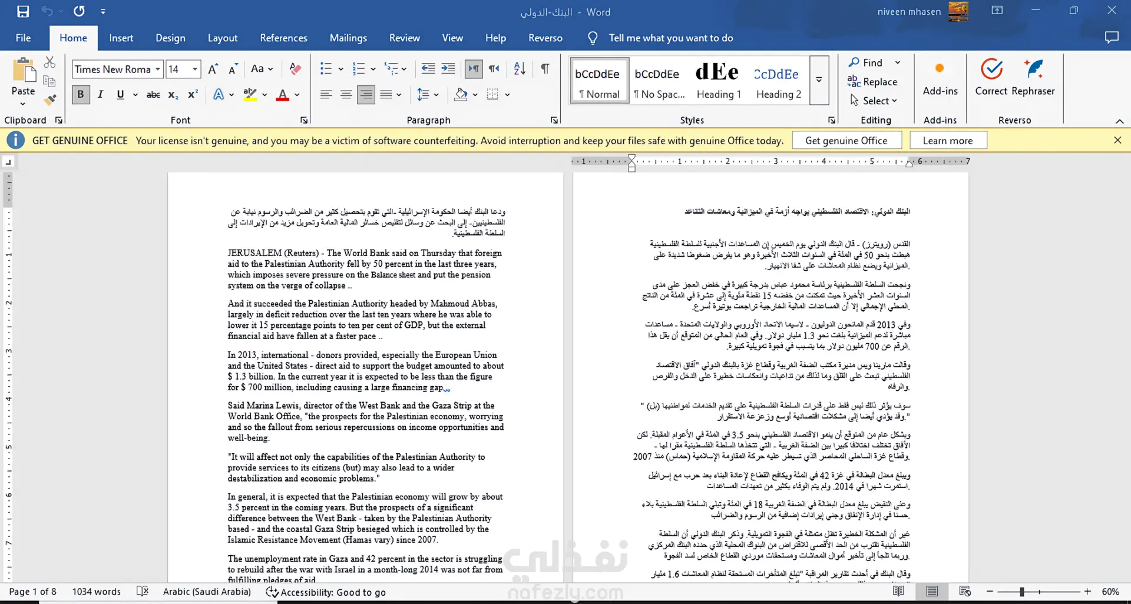Expand the bullets list dropdown arrow
Screen dimensions: 1131x604
pyautogui.click(x=340, y=69)
